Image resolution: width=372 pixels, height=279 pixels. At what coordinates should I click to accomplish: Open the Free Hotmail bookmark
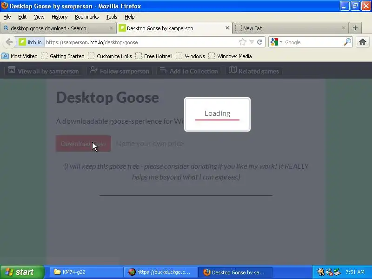[x=154, y=56]
